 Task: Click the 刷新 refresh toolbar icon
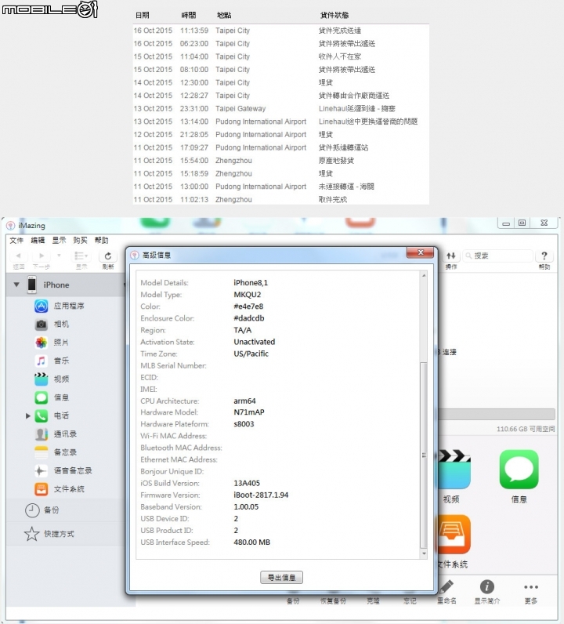(108, 256)
